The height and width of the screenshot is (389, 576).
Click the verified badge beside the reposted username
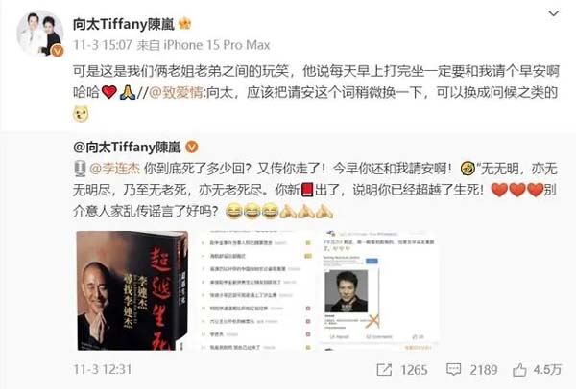click(192, 148)
